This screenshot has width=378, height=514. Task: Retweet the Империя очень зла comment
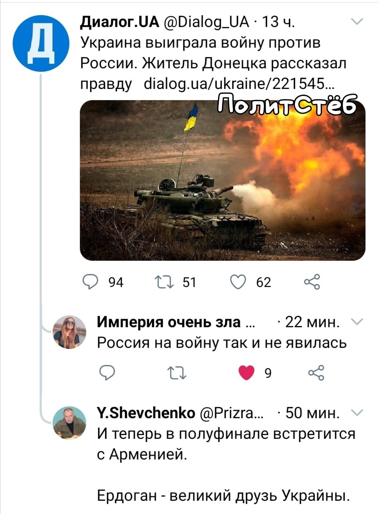click(x=177, y=373)
